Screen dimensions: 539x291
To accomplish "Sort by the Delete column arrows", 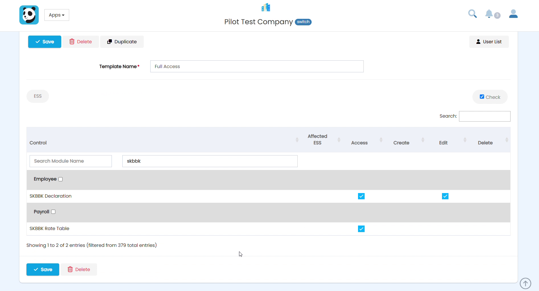I will [507, 140].
